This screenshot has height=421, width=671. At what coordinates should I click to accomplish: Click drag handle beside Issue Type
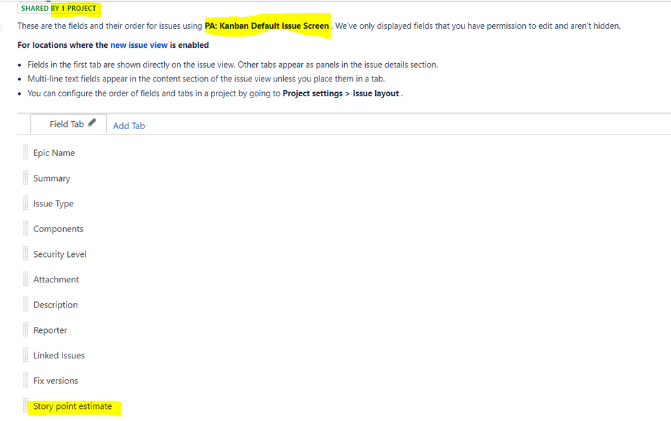point(26,203)
